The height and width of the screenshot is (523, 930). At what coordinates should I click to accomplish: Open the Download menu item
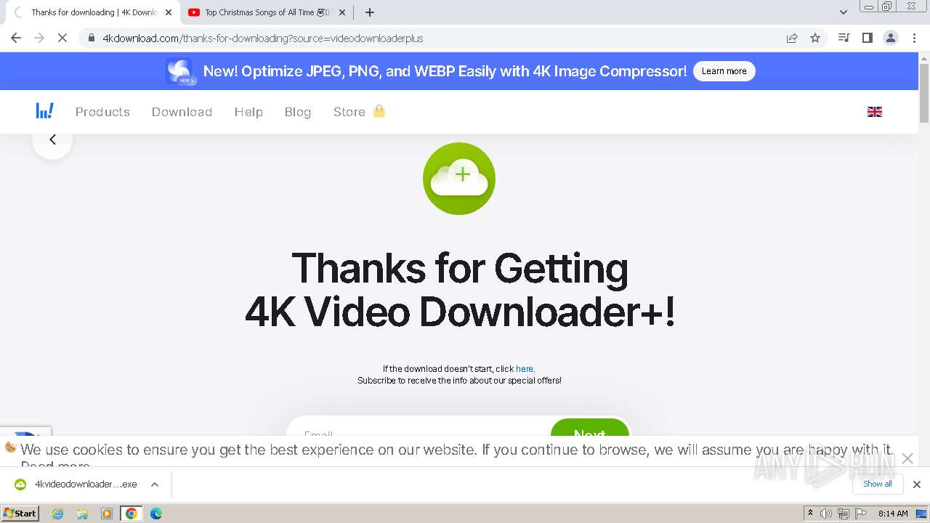[182, 112]
